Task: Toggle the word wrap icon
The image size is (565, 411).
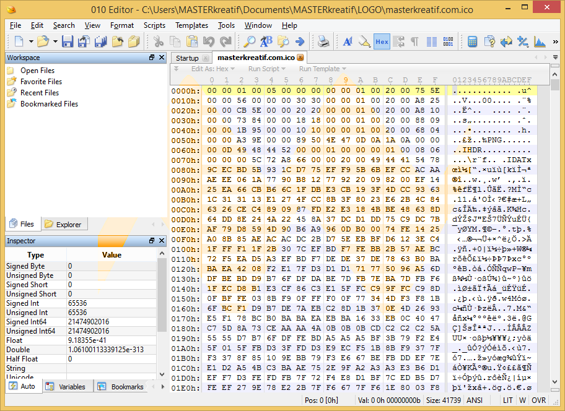Action: point(398,41)
